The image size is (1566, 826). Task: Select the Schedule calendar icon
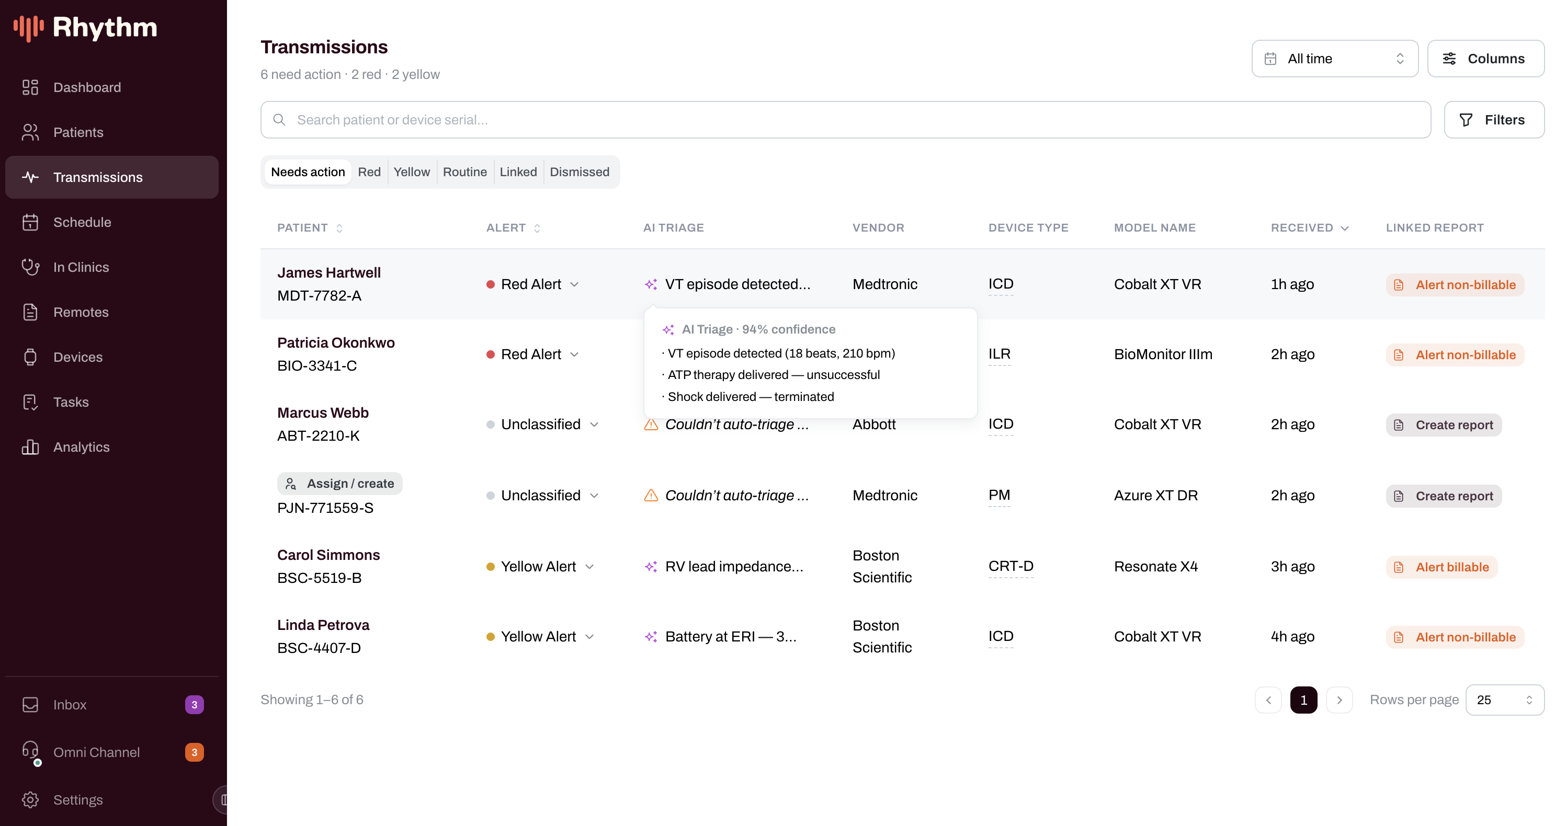[x=30, y=223]
